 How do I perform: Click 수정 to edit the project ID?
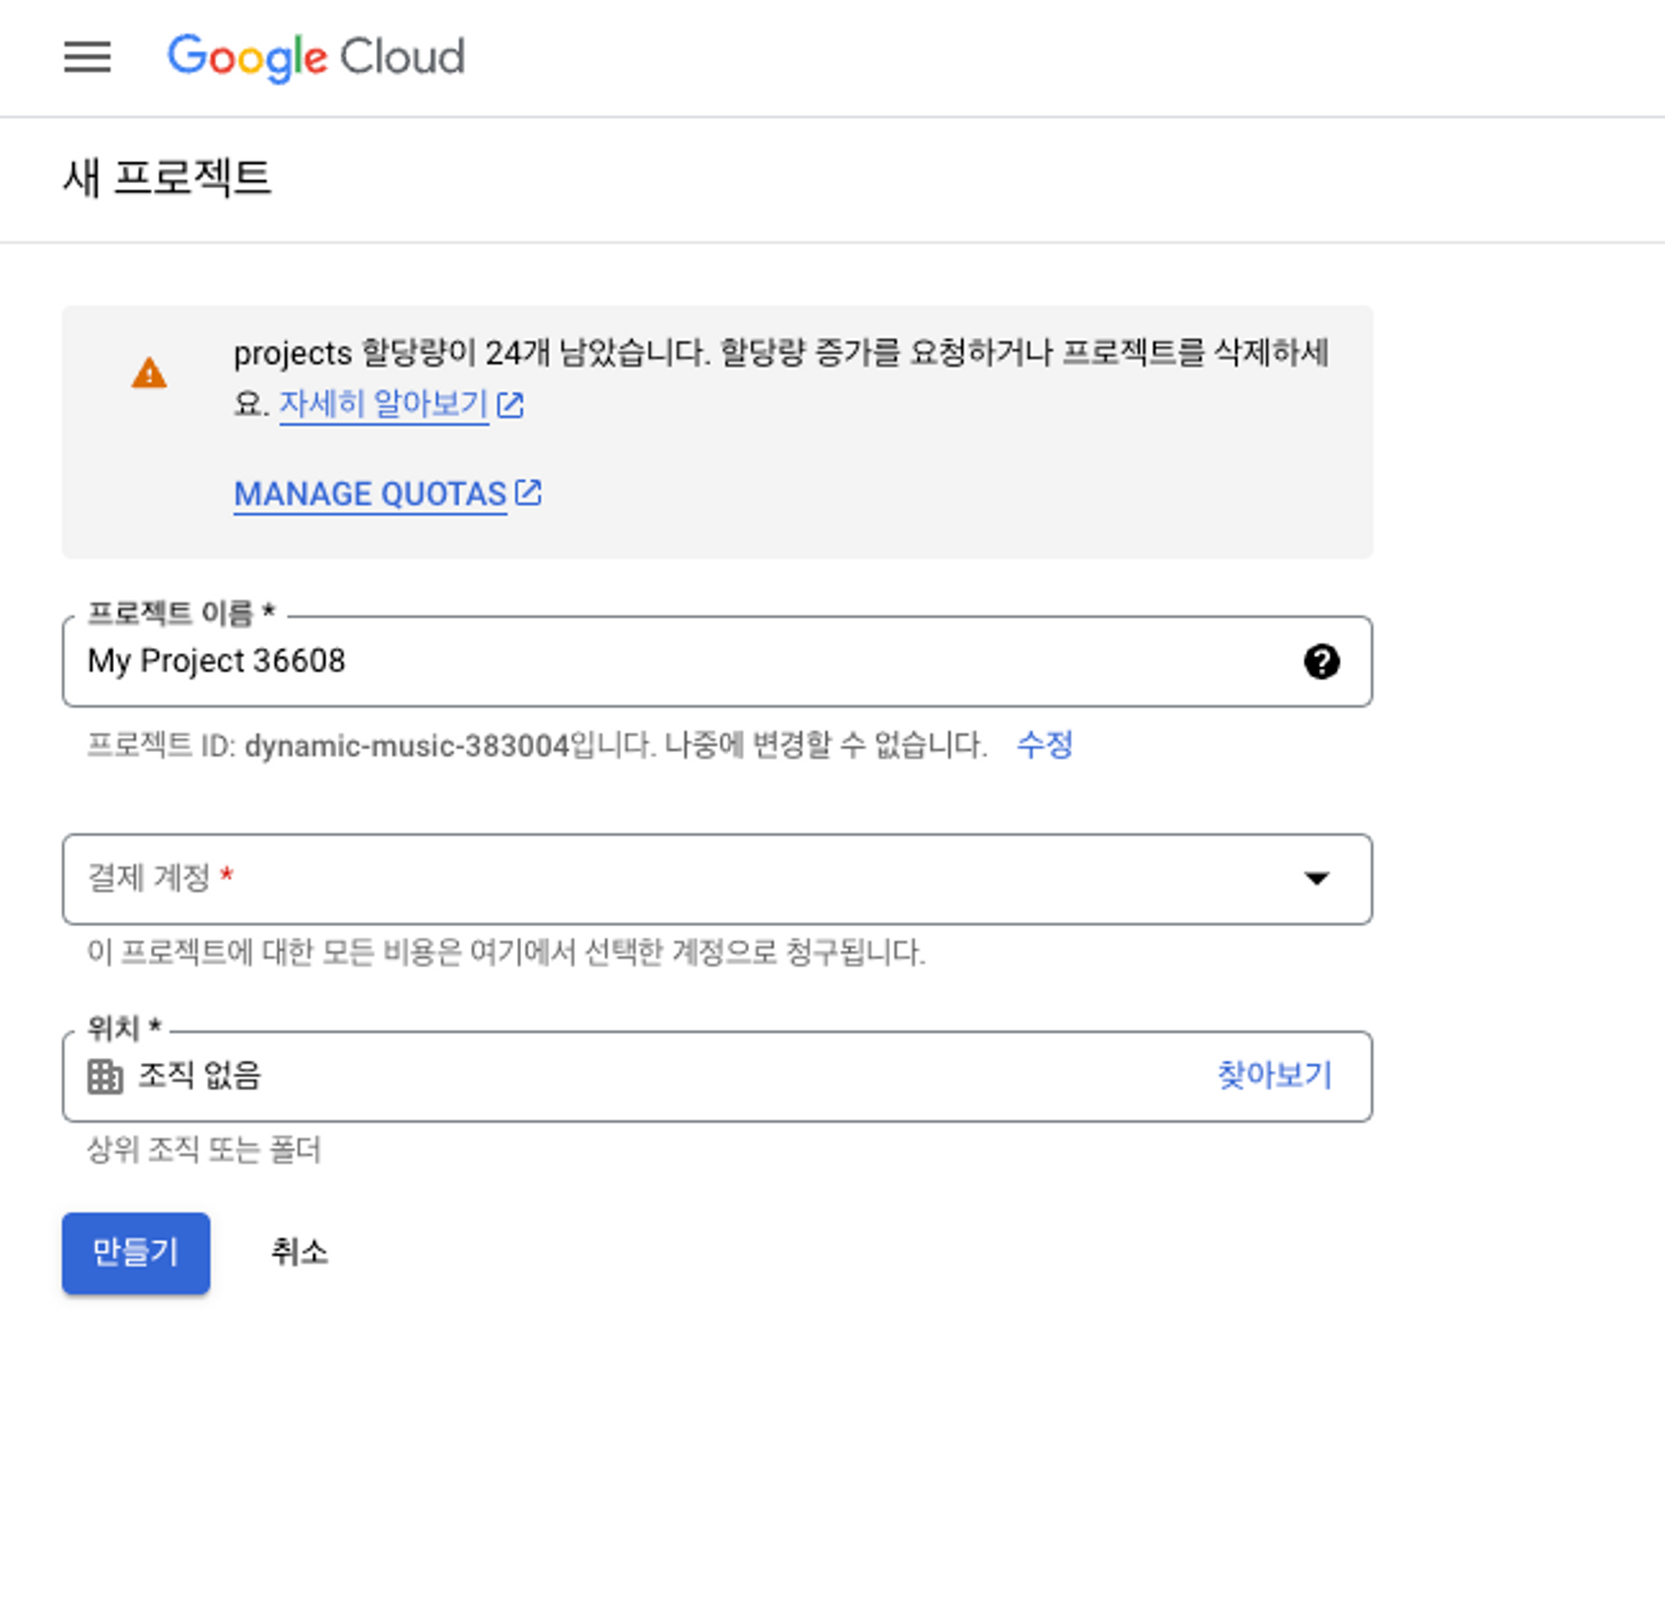pyautogui.click(x=1044, y=745)
